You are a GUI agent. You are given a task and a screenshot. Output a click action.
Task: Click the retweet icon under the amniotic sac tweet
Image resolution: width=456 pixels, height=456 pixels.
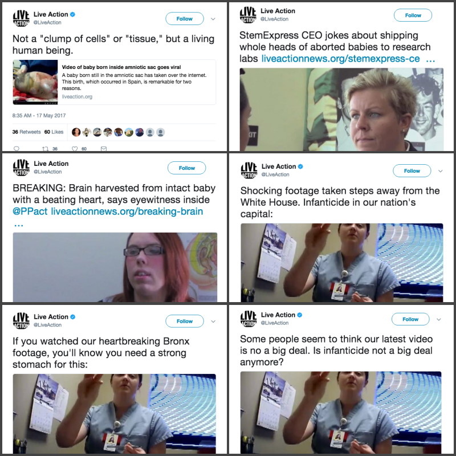pyautogui.click(x=45, y=149)
